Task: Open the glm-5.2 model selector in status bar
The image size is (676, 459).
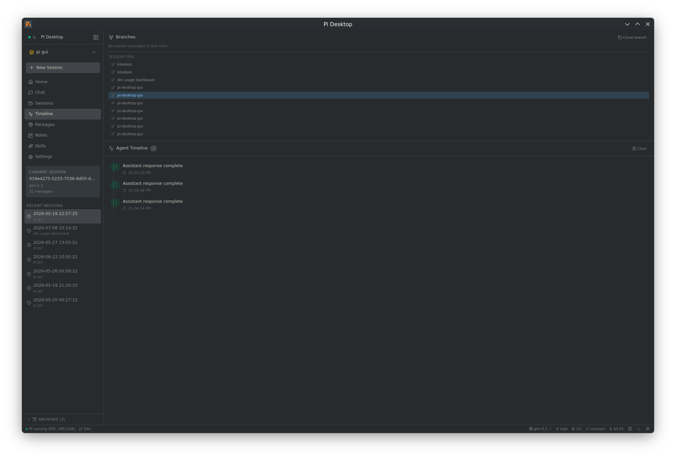Action: [x=540, y=429]
